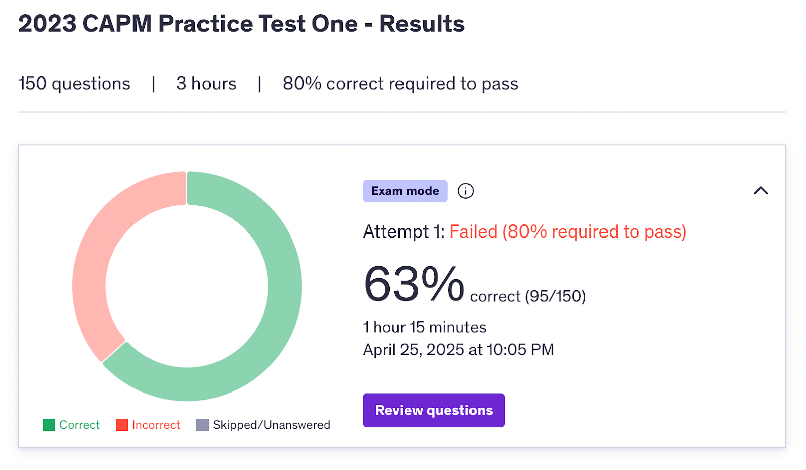Click the info icon beside Exam mode

point(465,191)
